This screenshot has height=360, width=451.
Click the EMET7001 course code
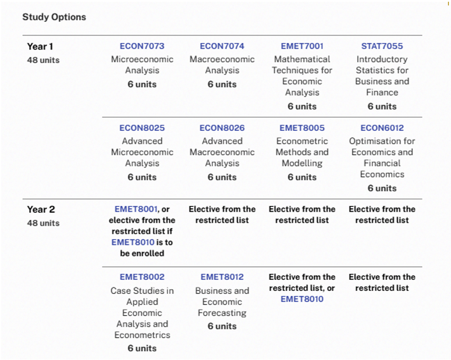pos(302,46)
